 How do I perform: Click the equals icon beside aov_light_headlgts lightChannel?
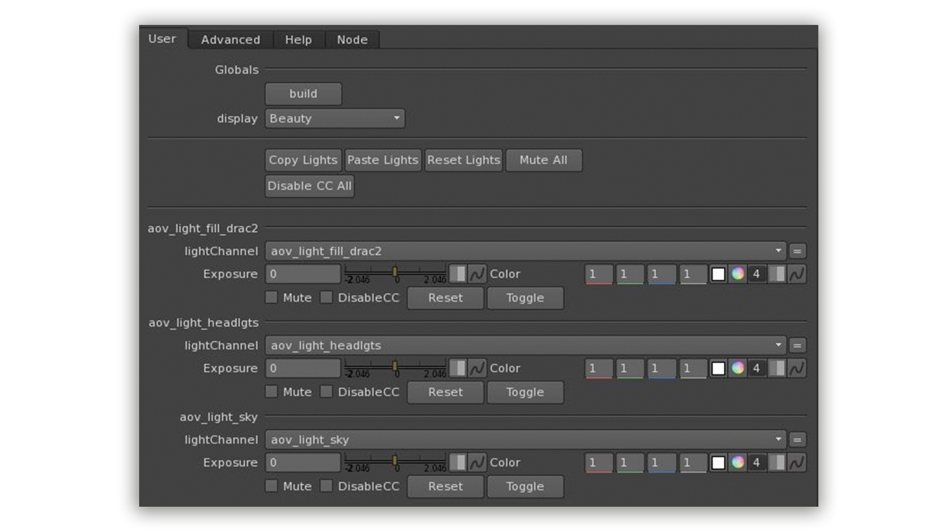tap(797, 345)
